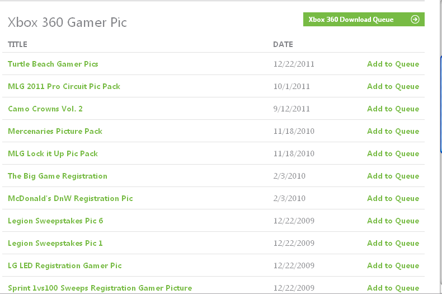This screenshot has width=442, height=294.
Task: Open the Xbox 360 Download Queue
Action: 364,20
